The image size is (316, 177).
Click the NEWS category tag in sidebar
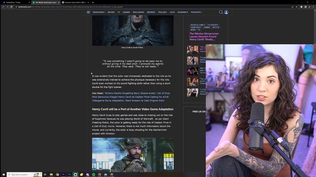[193, 30]
